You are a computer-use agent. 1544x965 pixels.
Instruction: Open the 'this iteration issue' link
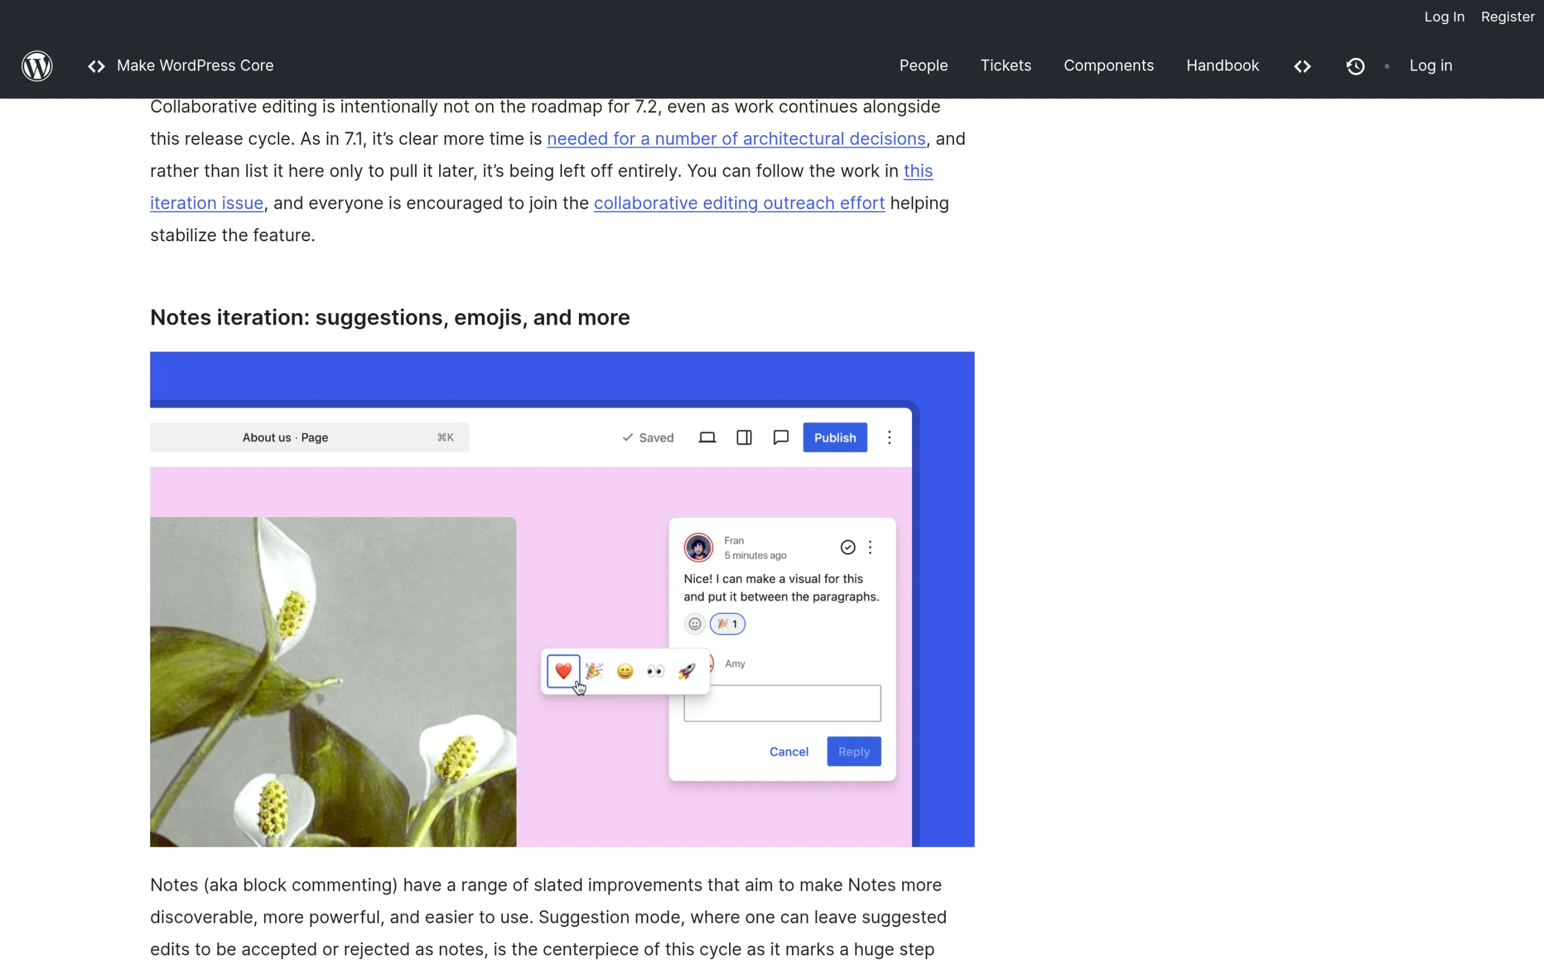(x=206, y=203)
